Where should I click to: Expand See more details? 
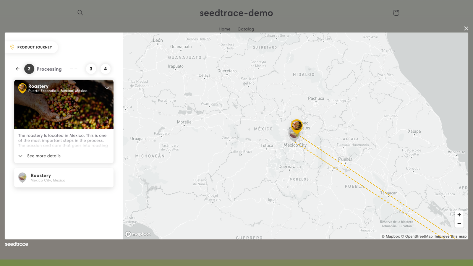[43, 156]
